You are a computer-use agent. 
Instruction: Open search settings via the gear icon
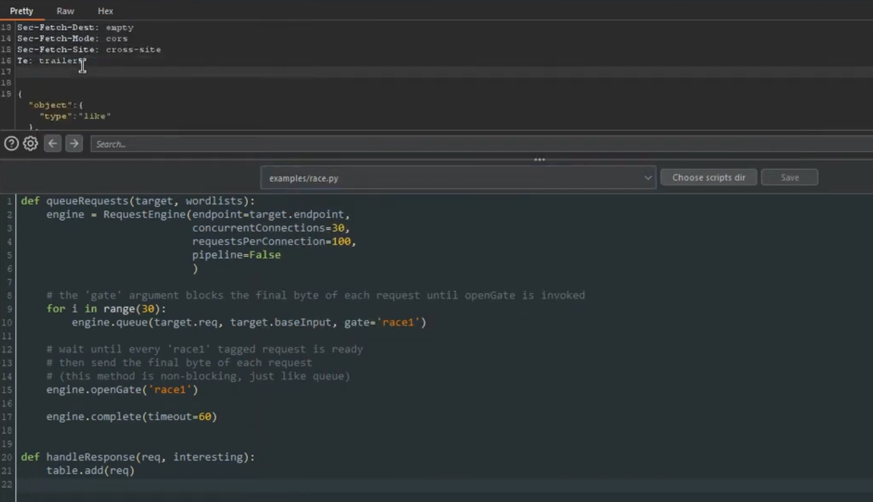click(x=30, y=144)
